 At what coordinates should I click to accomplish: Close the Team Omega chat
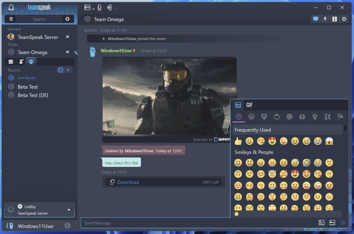click(67, 52)
